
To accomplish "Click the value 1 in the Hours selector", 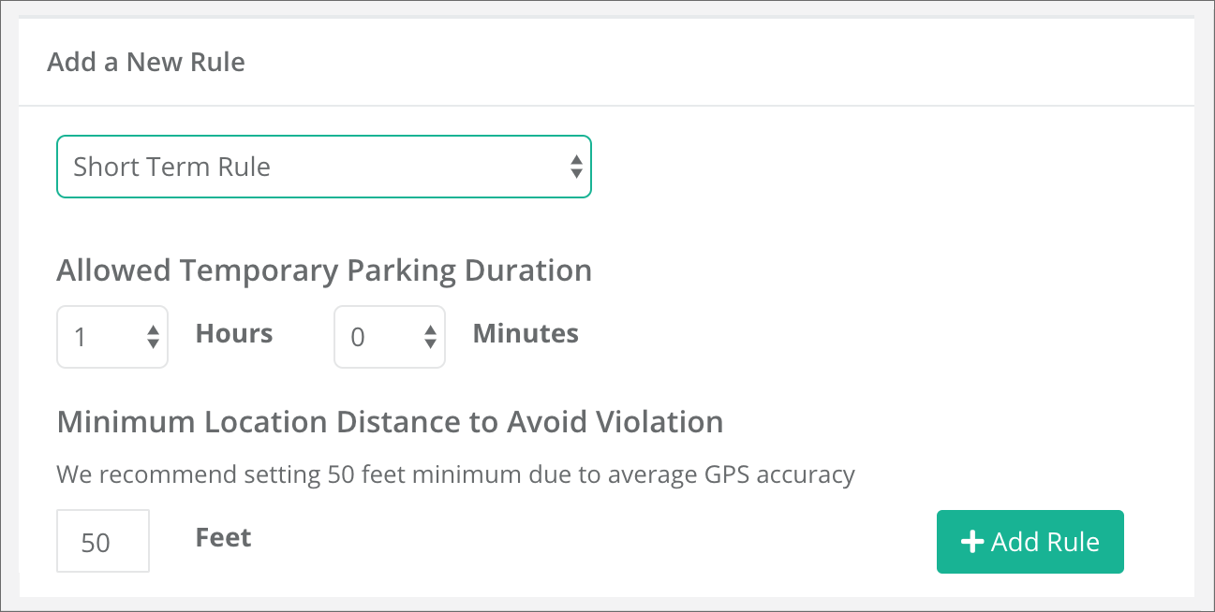I will 81,337.
